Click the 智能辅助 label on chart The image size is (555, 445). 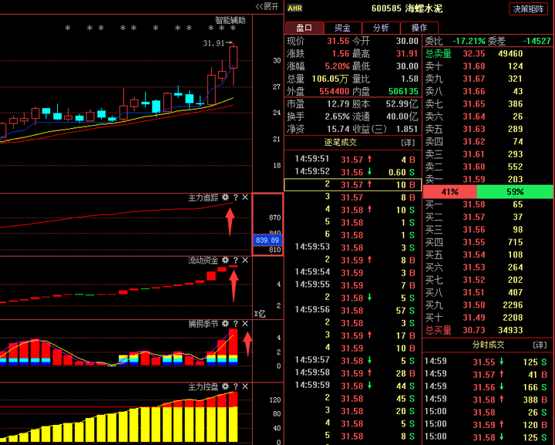[230, 20]
